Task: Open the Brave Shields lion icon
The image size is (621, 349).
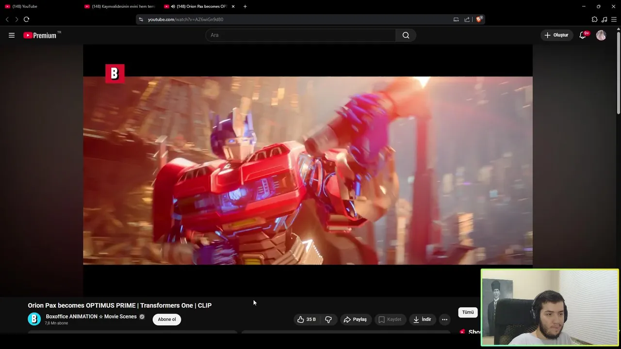Action: click(479, 19)
